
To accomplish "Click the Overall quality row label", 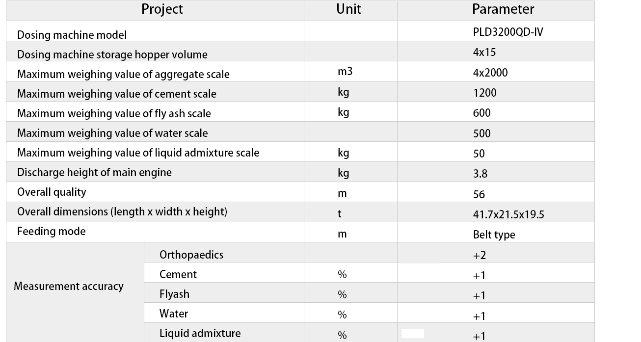I will [52, 192].
